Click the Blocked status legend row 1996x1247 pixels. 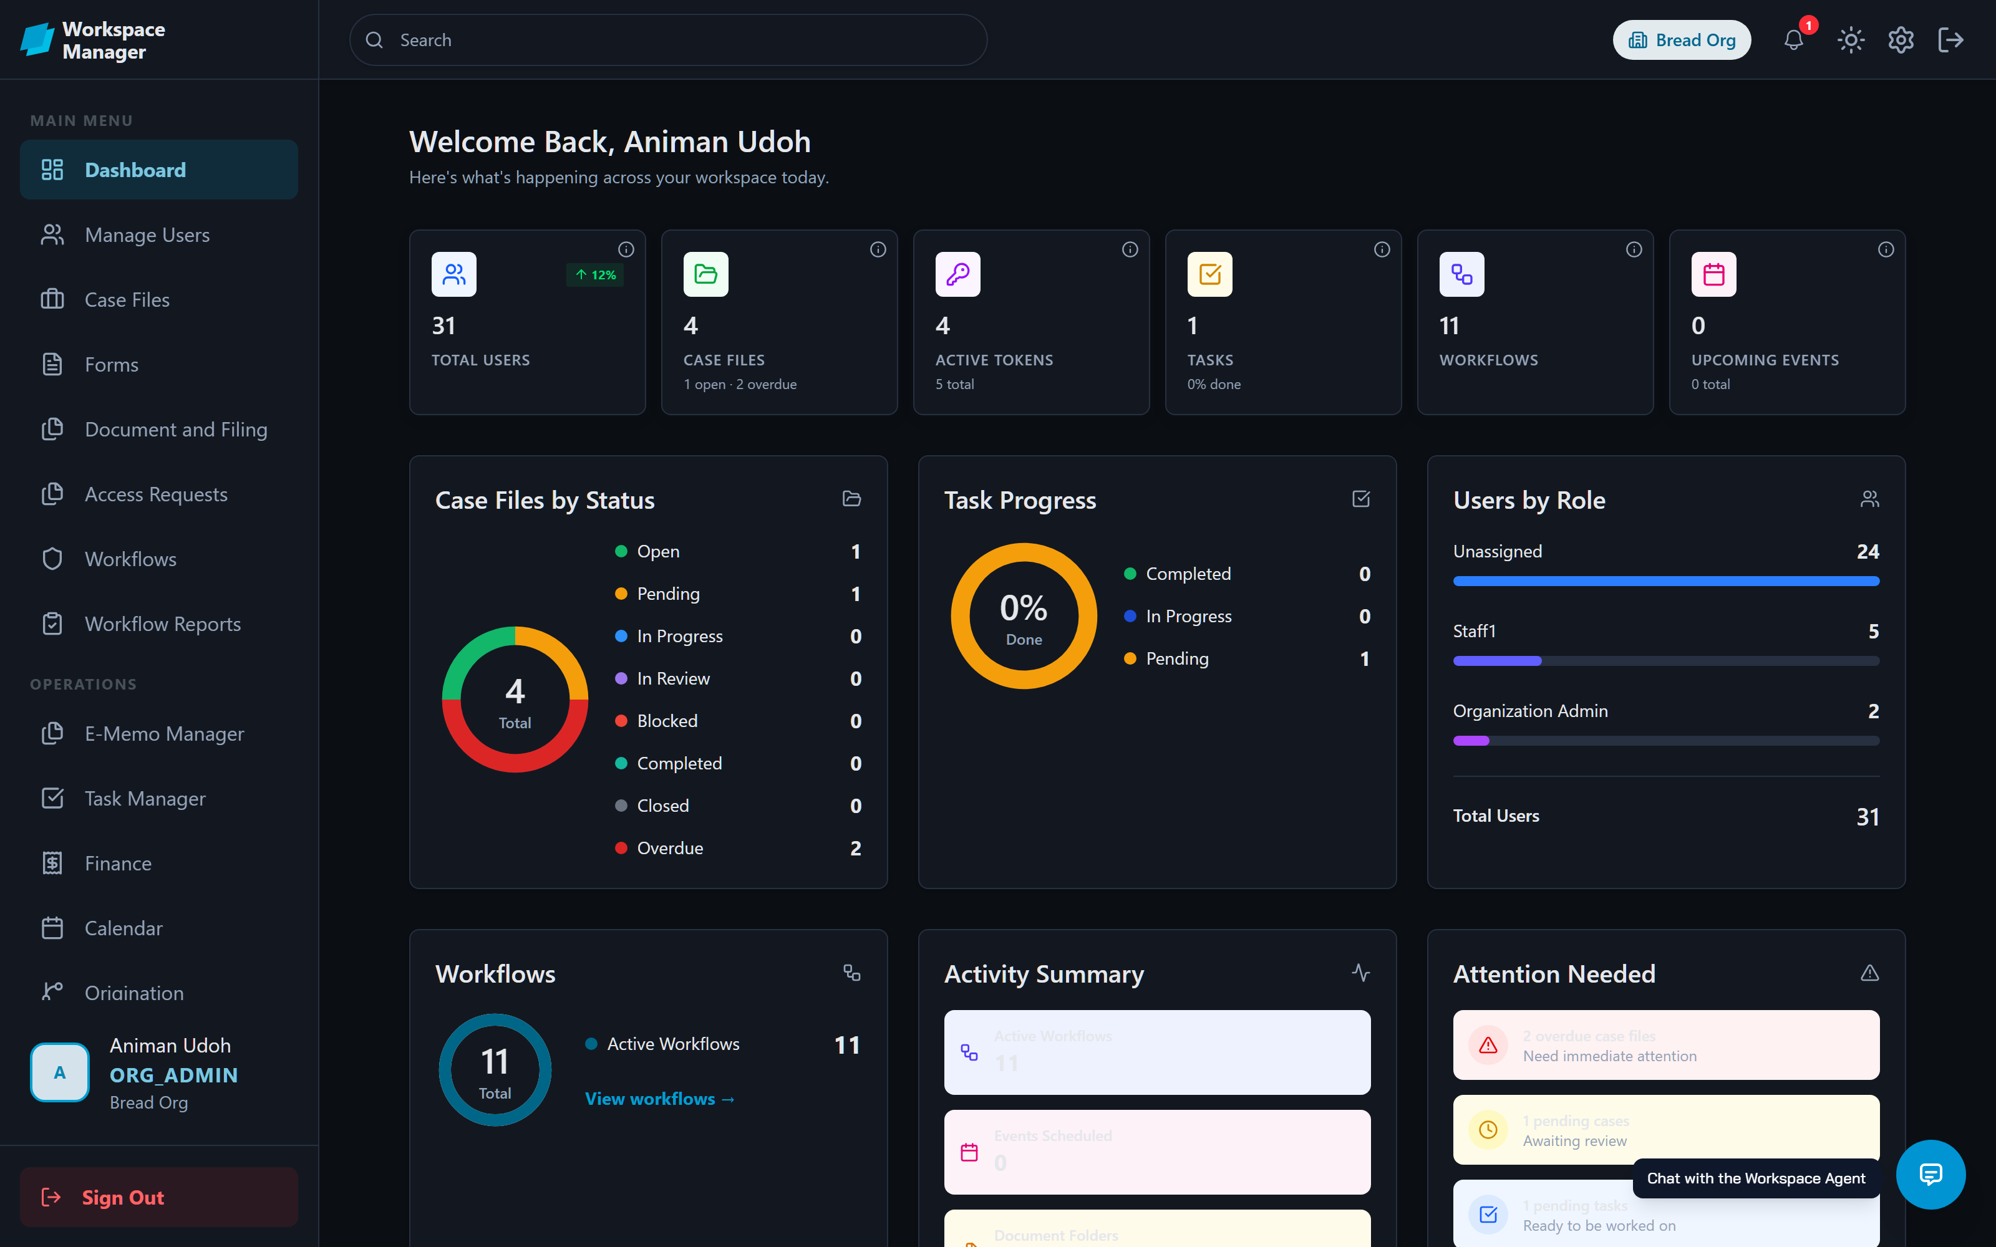coord(738,721)
